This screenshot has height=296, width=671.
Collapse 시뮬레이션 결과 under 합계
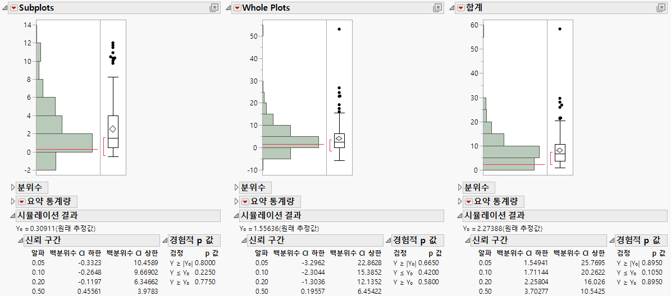pyautogui.click(x=460, y=215)
